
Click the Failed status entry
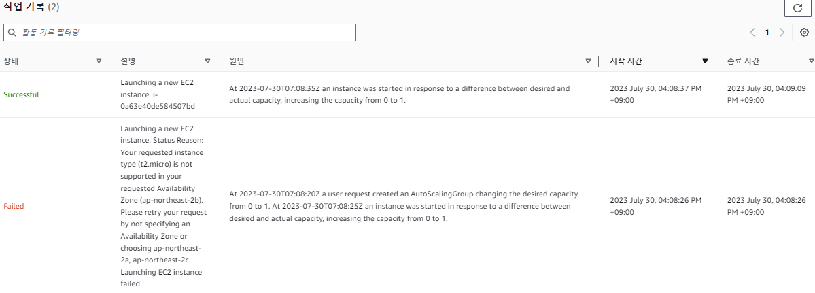[14, 206]
